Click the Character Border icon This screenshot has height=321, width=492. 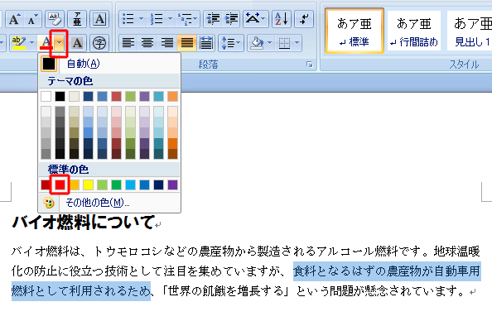point(99,19)
